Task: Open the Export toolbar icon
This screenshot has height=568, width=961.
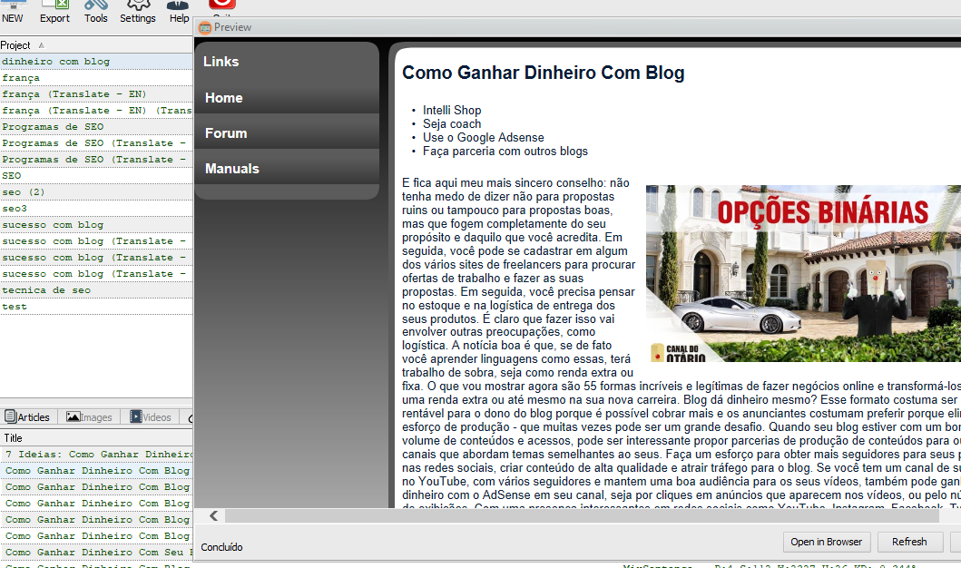Action: pos(54,5)
